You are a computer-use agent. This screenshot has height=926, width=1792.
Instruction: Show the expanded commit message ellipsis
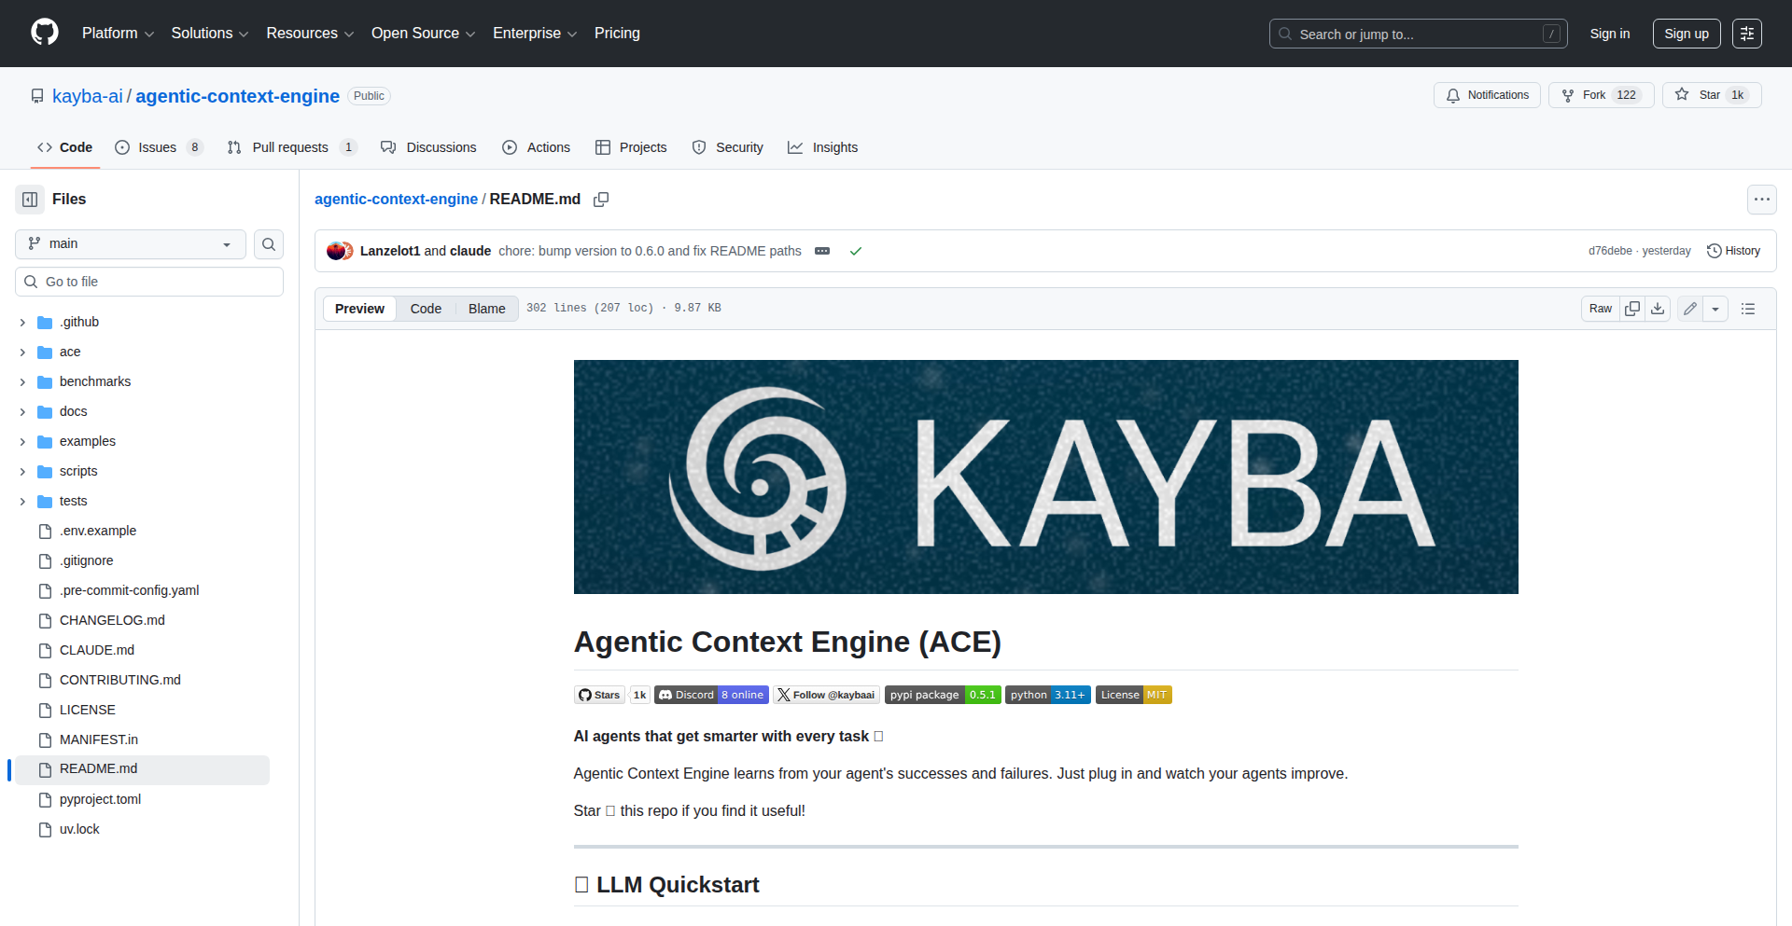pyautogui.click(x=822, y=251)
